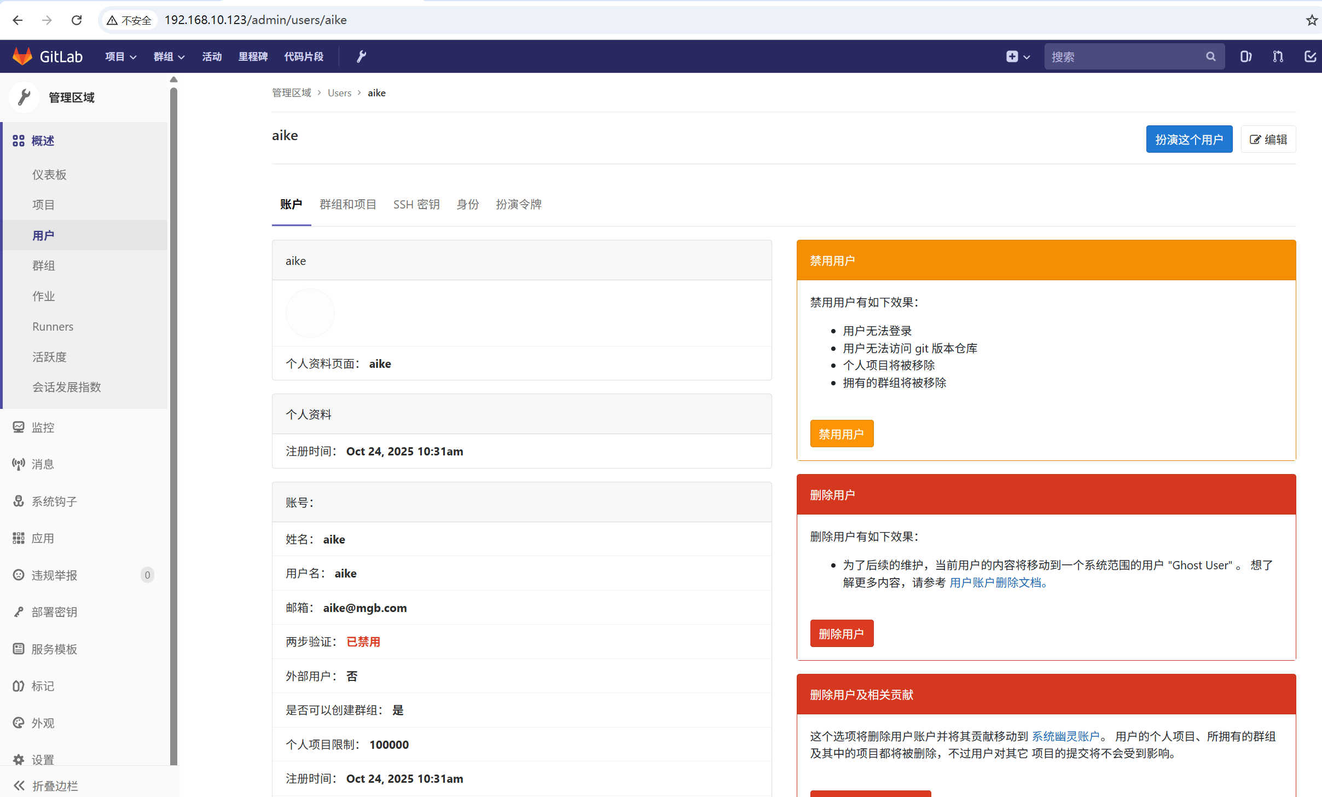Open the to-do list checkmark icon

tap(1310, 56)
